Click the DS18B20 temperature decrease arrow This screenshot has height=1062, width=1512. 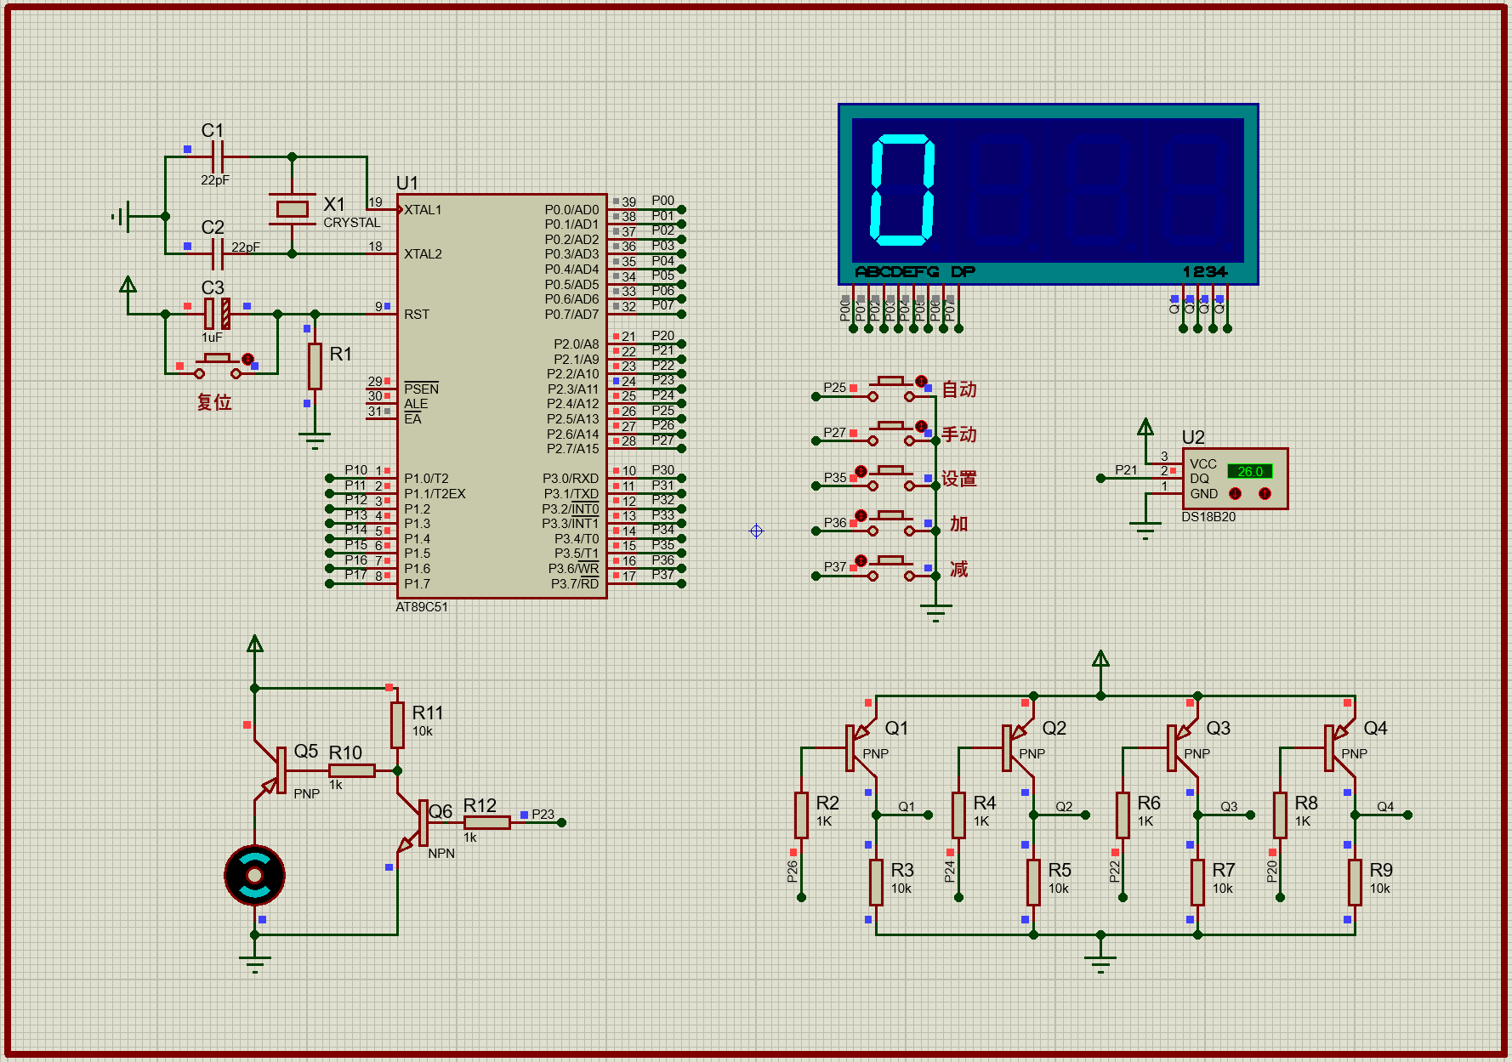click(x=1236, y=494)
